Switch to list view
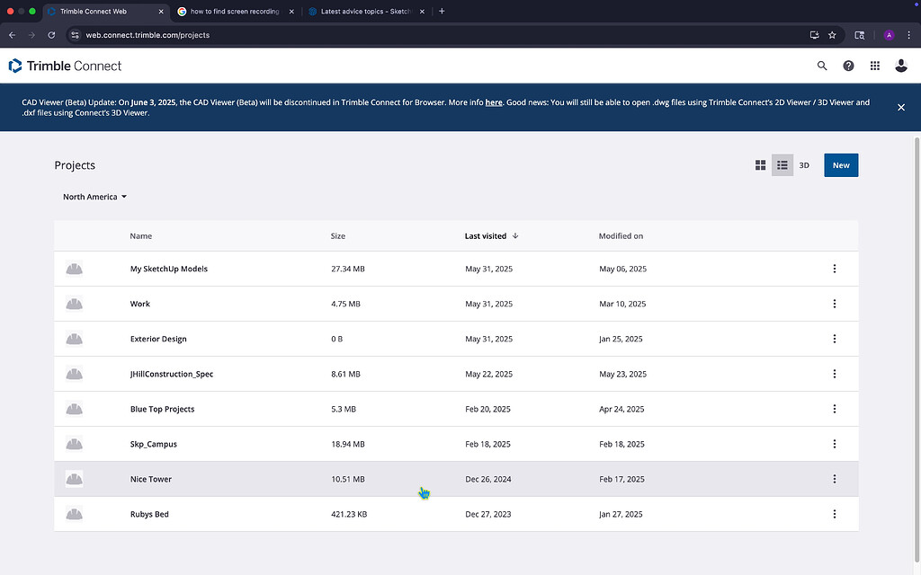This screenshot has height=575, width=921. [782, 165]
